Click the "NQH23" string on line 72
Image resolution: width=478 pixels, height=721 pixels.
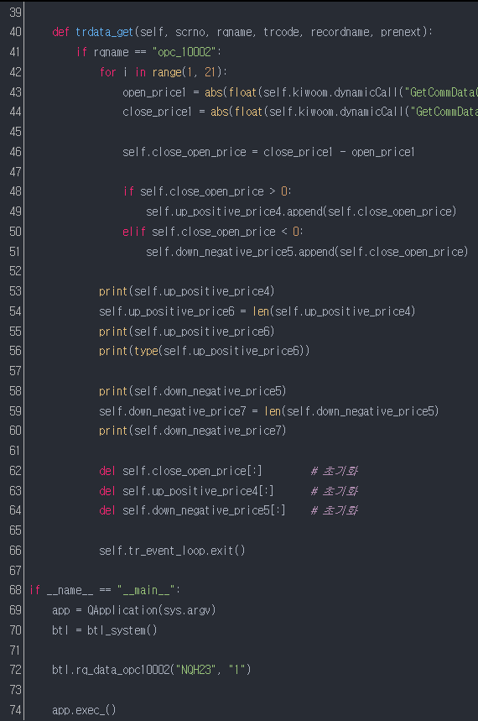pyautogui.click(x=195, y=670)
